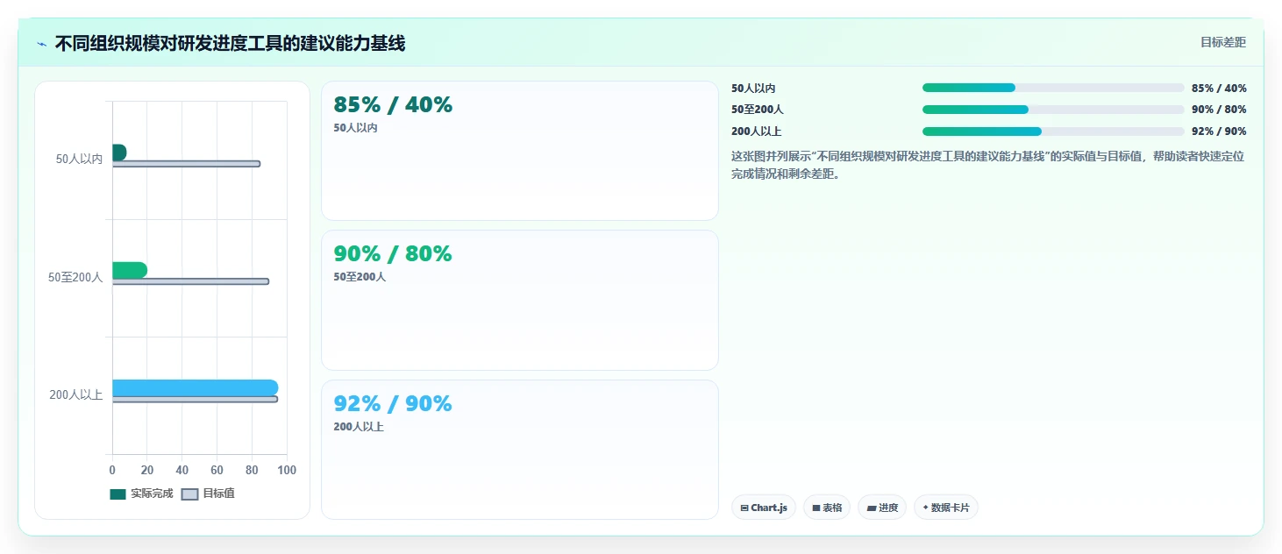This screenshot has width=1282, height=554.
Task: Click the 200人以上 progress bar
Action: pyautogui.click(x=1053, y=131)
